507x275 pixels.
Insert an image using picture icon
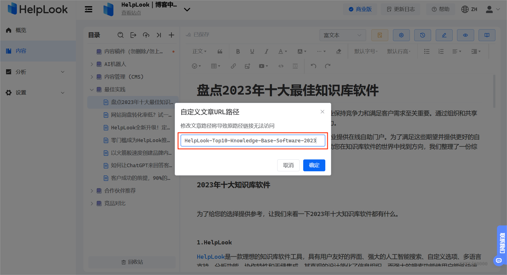tap(247, 66)
